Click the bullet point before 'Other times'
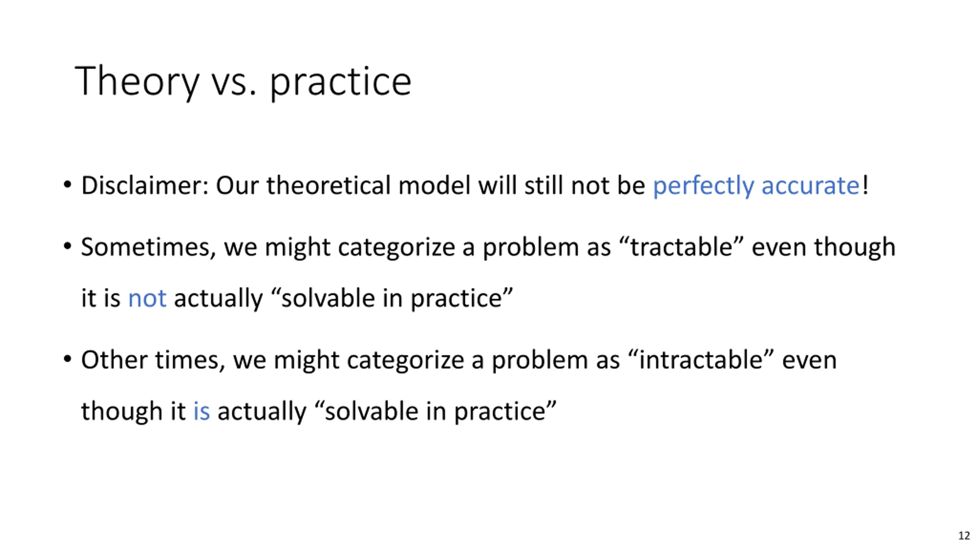This screenshot has height=550, width=978. pyautogui.click(x=68, y=359)
